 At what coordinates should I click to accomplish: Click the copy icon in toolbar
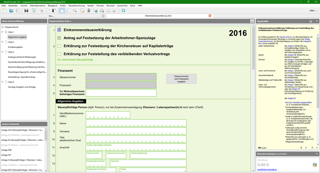48,10
